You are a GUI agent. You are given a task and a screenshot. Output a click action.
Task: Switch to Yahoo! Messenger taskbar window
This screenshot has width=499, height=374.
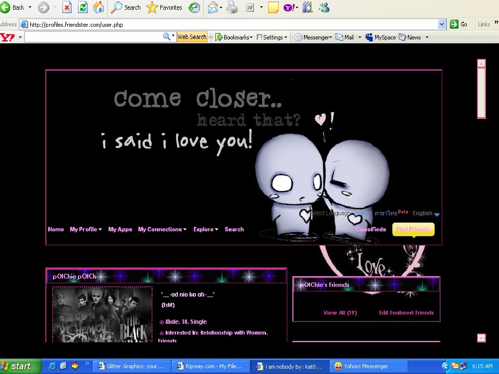point(368,366)
